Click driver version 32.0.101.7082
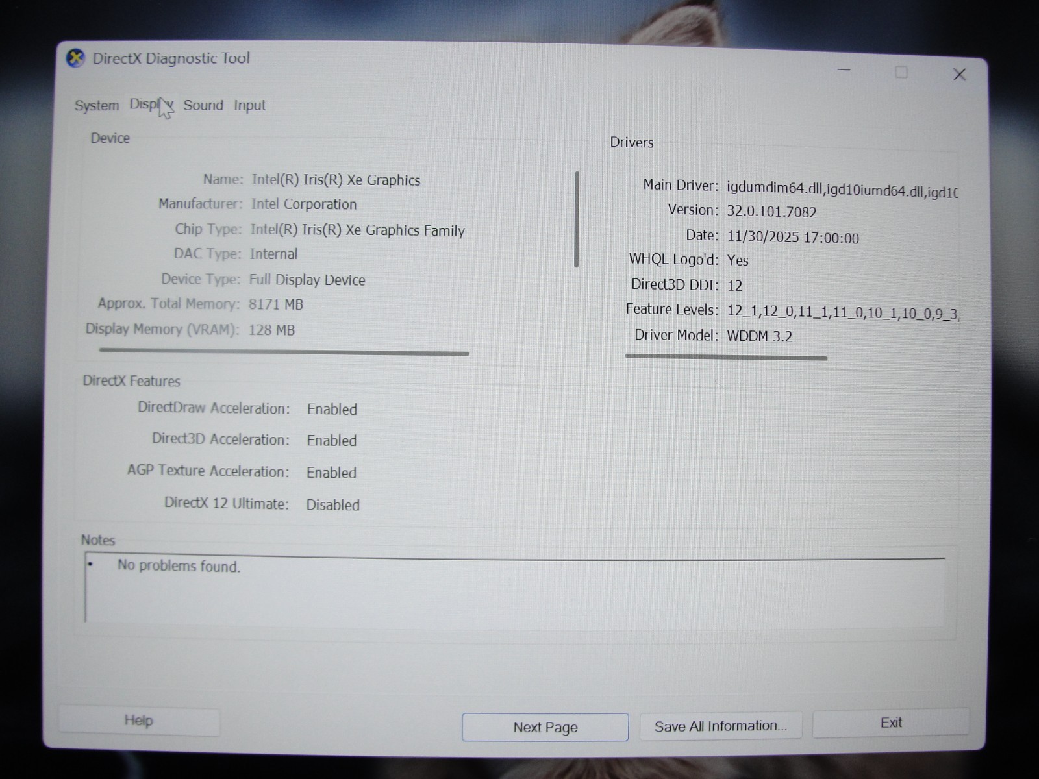 (x=771, y=212)
